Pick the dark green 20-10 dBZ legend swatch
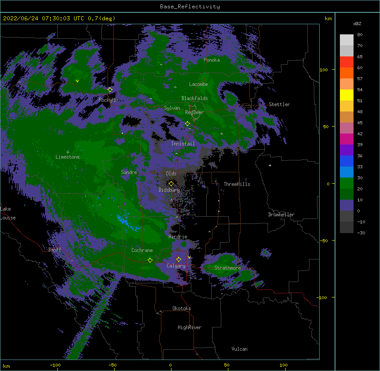The width and height of the screenshot is (380, 371). [346, 194]
